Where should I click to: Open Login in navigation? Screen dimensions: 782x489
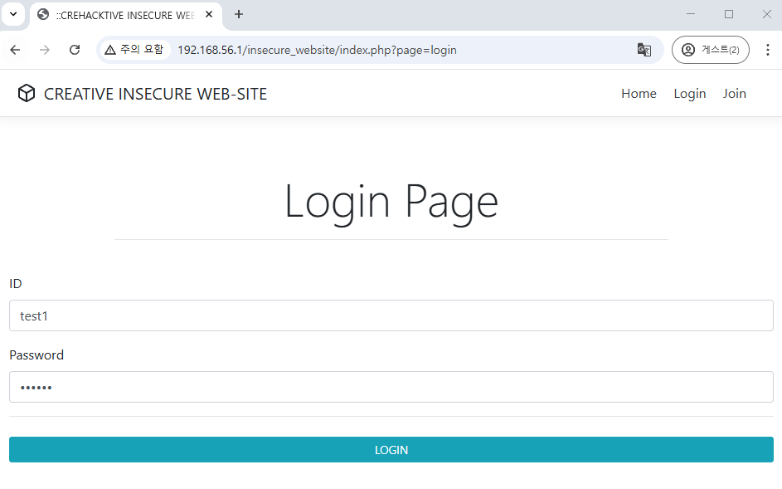click(690, 94)
